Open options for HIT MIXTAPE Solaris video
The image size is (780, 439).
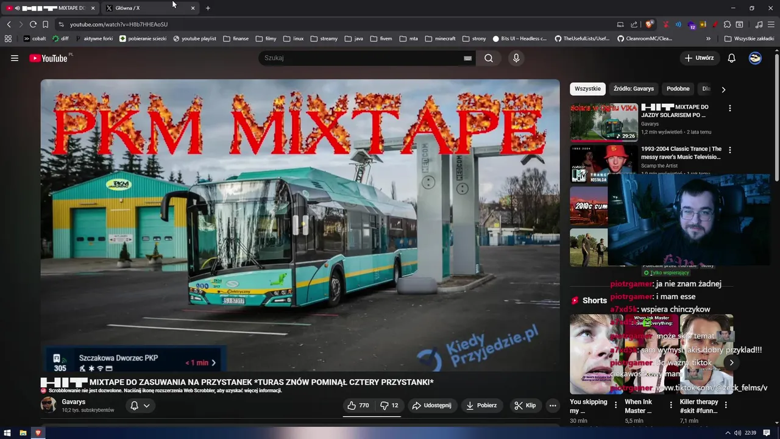click(729, 108)
